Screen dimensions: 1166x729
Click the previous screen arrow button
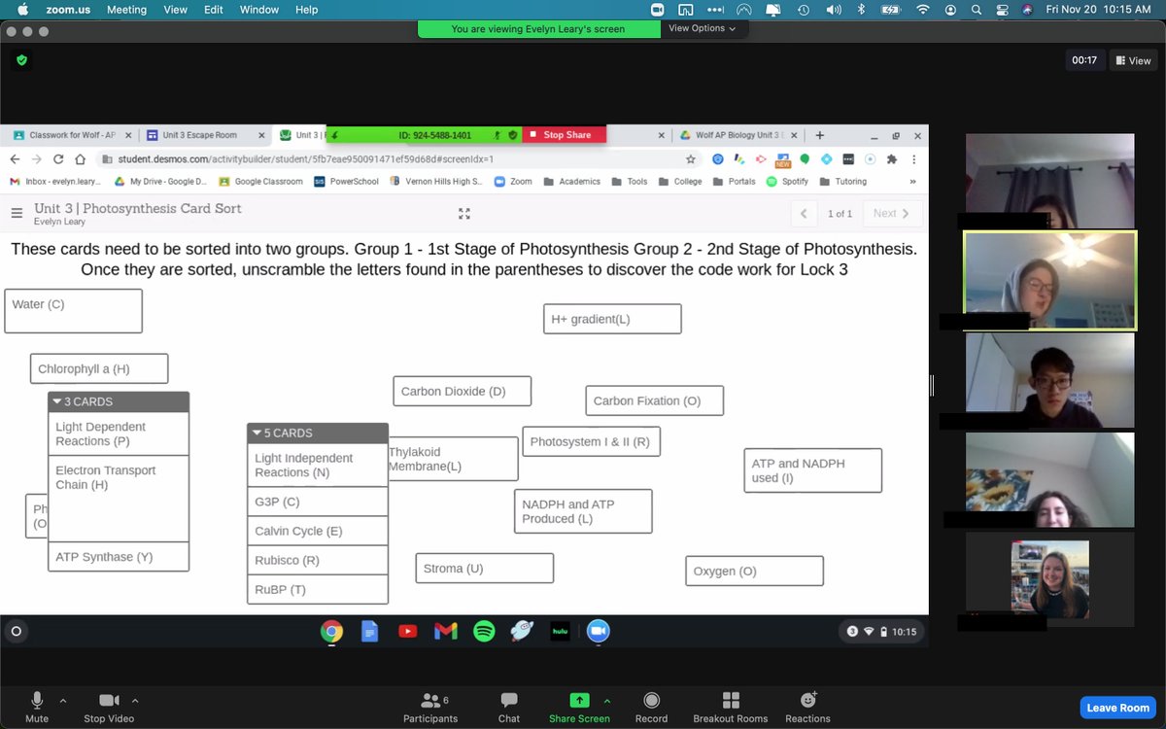pyautogui.click(x=804, y=214)
